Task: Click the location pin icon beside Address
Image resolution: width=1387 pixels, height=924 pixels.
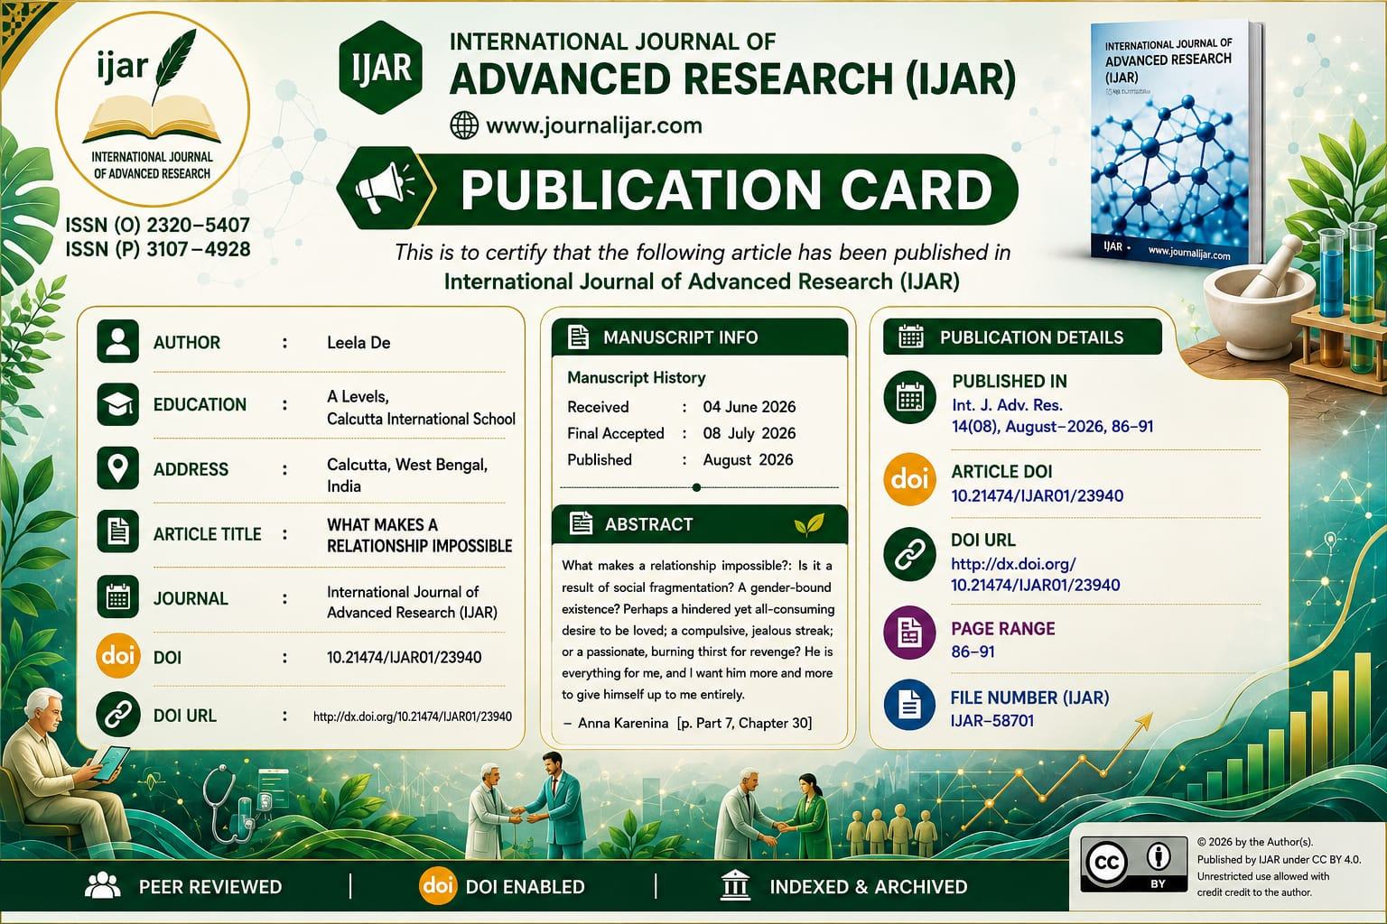Action: point(118,469)
